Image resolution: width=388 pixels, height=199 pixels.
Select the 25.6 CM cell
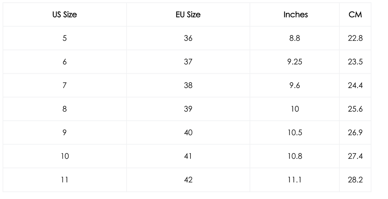(x=355, y=109)
